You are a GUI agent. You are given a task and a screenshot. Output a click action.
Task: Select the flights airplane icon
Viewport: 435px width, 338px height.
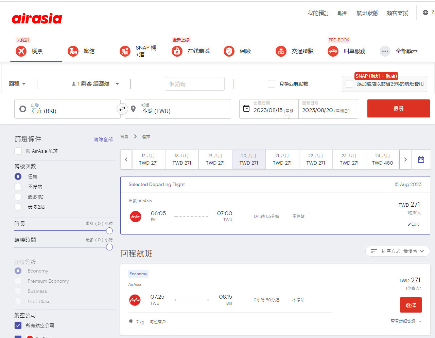pyautogui.click(x=21, y=51)
